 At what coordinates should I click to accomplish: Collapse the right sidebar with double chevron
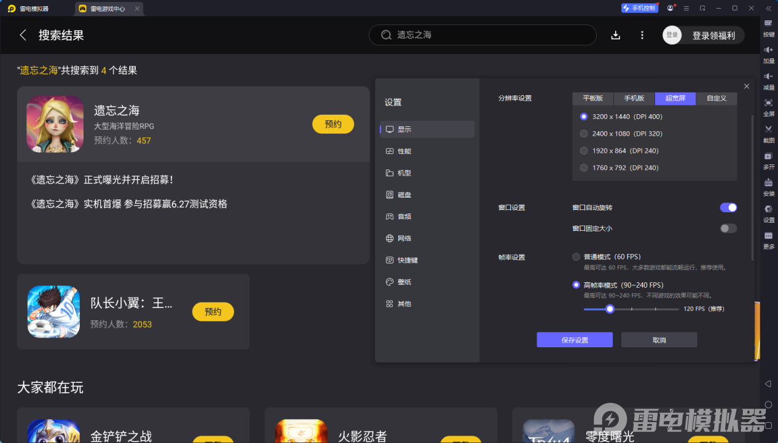pos(769,8)
